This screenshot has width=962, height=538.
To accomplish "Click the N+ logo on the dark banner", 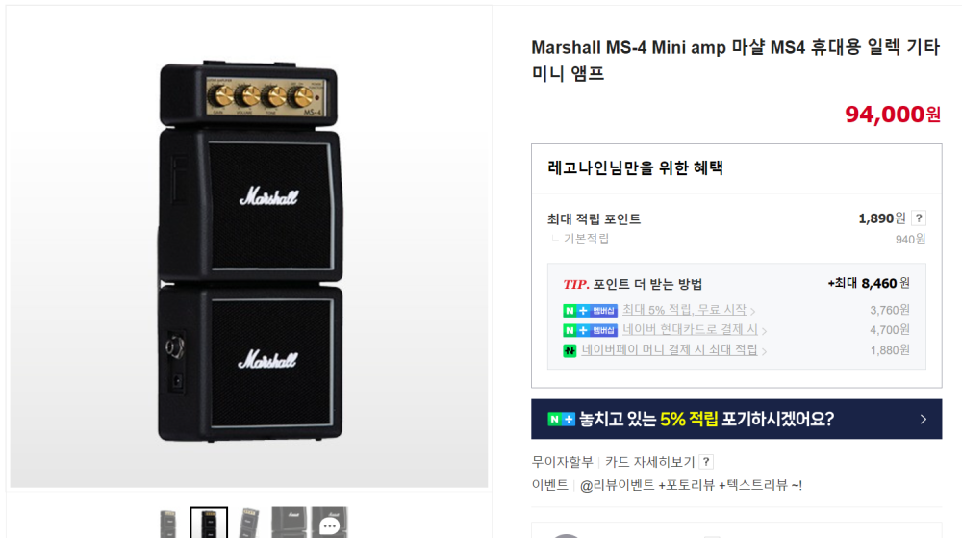I will pyautogui.click(x=562, y=419).
